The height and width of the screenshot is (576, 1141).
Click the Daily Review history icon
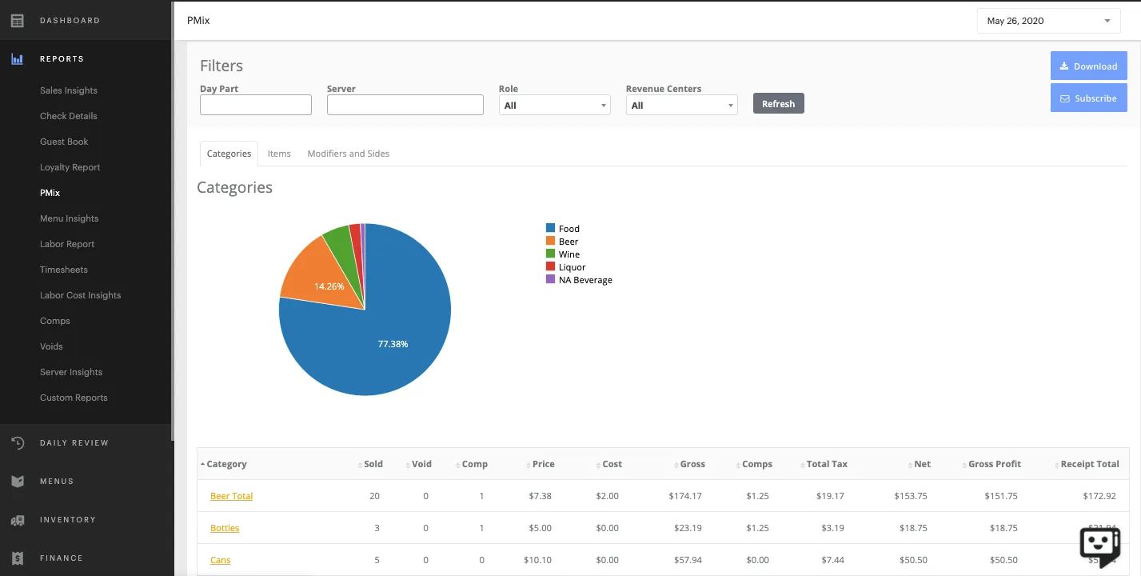click(x=17, y=443)
